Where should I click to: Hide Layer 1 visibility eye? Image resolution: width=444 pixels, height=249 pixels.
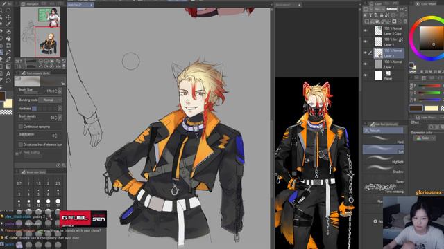(365, 64)
